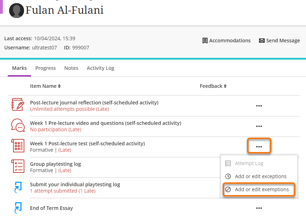Image resolution: width=306 pixels, height=218 pixels.
Task: Open more options for Week 1 Pre-lecture video
Action: point(259,126)
